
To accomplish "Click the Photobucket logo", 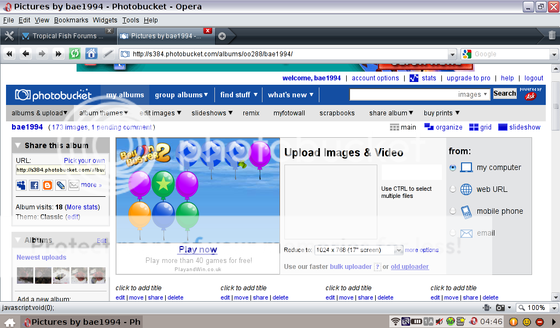I will [x=53, y=95].
